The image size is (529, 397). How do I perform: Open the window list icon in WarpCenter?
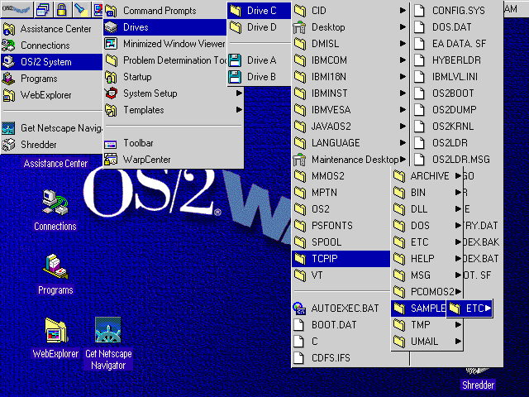tap(44, 9)
